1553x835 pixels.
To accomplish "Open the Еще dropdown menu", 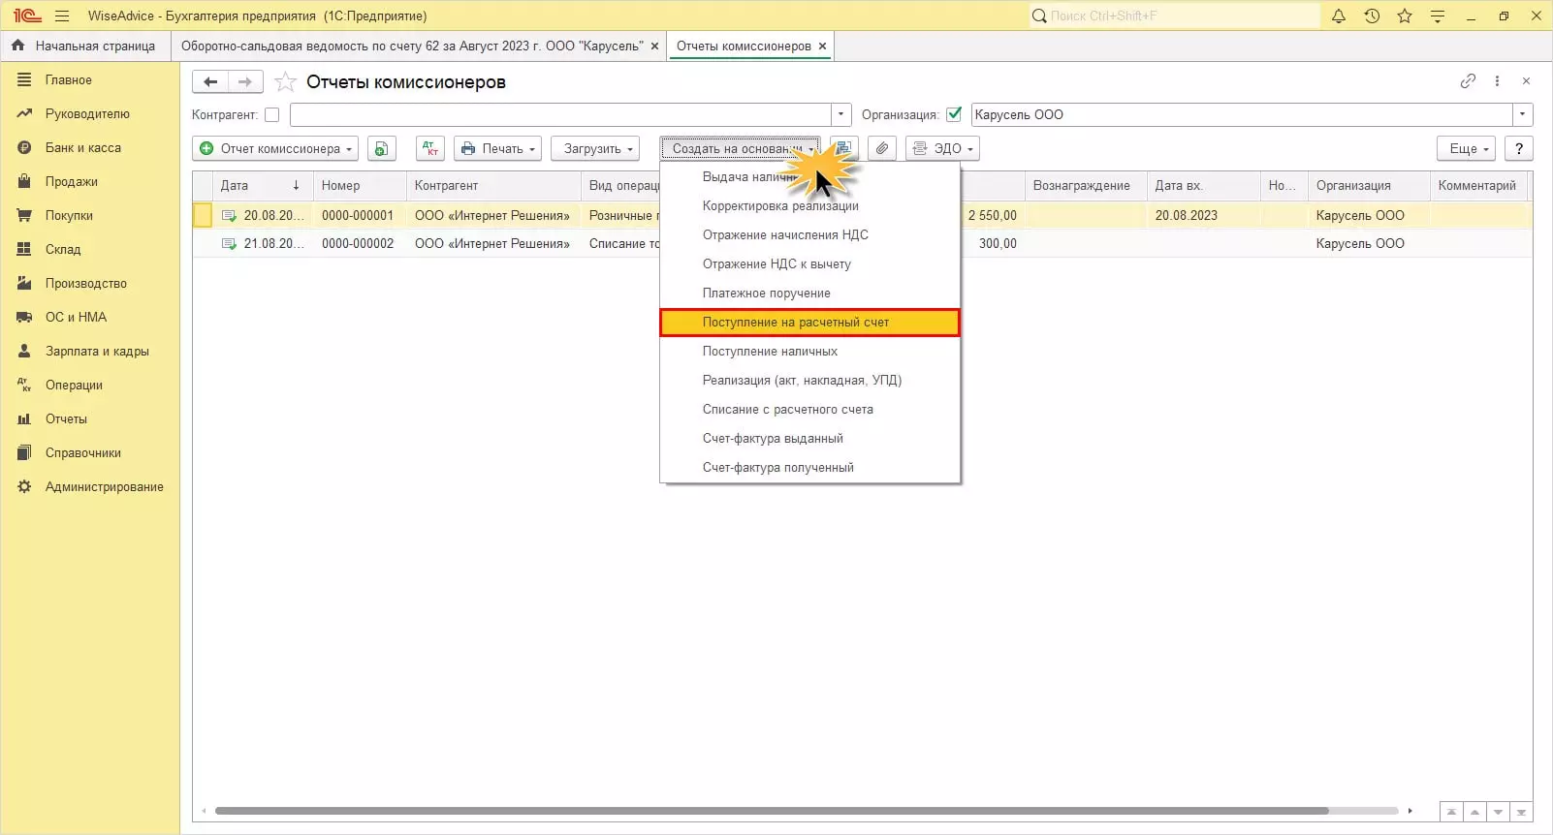I will click(1468, 148).
